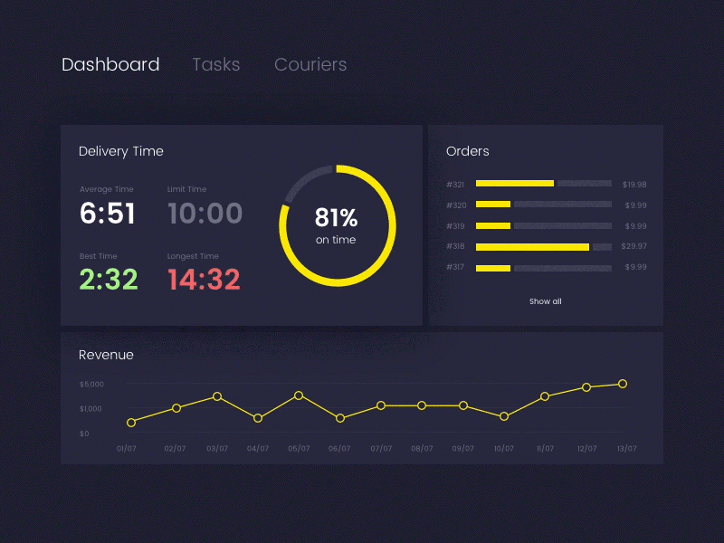
Task: Click the Limit Time value 10:00
Action: click(x=205, y=214)
